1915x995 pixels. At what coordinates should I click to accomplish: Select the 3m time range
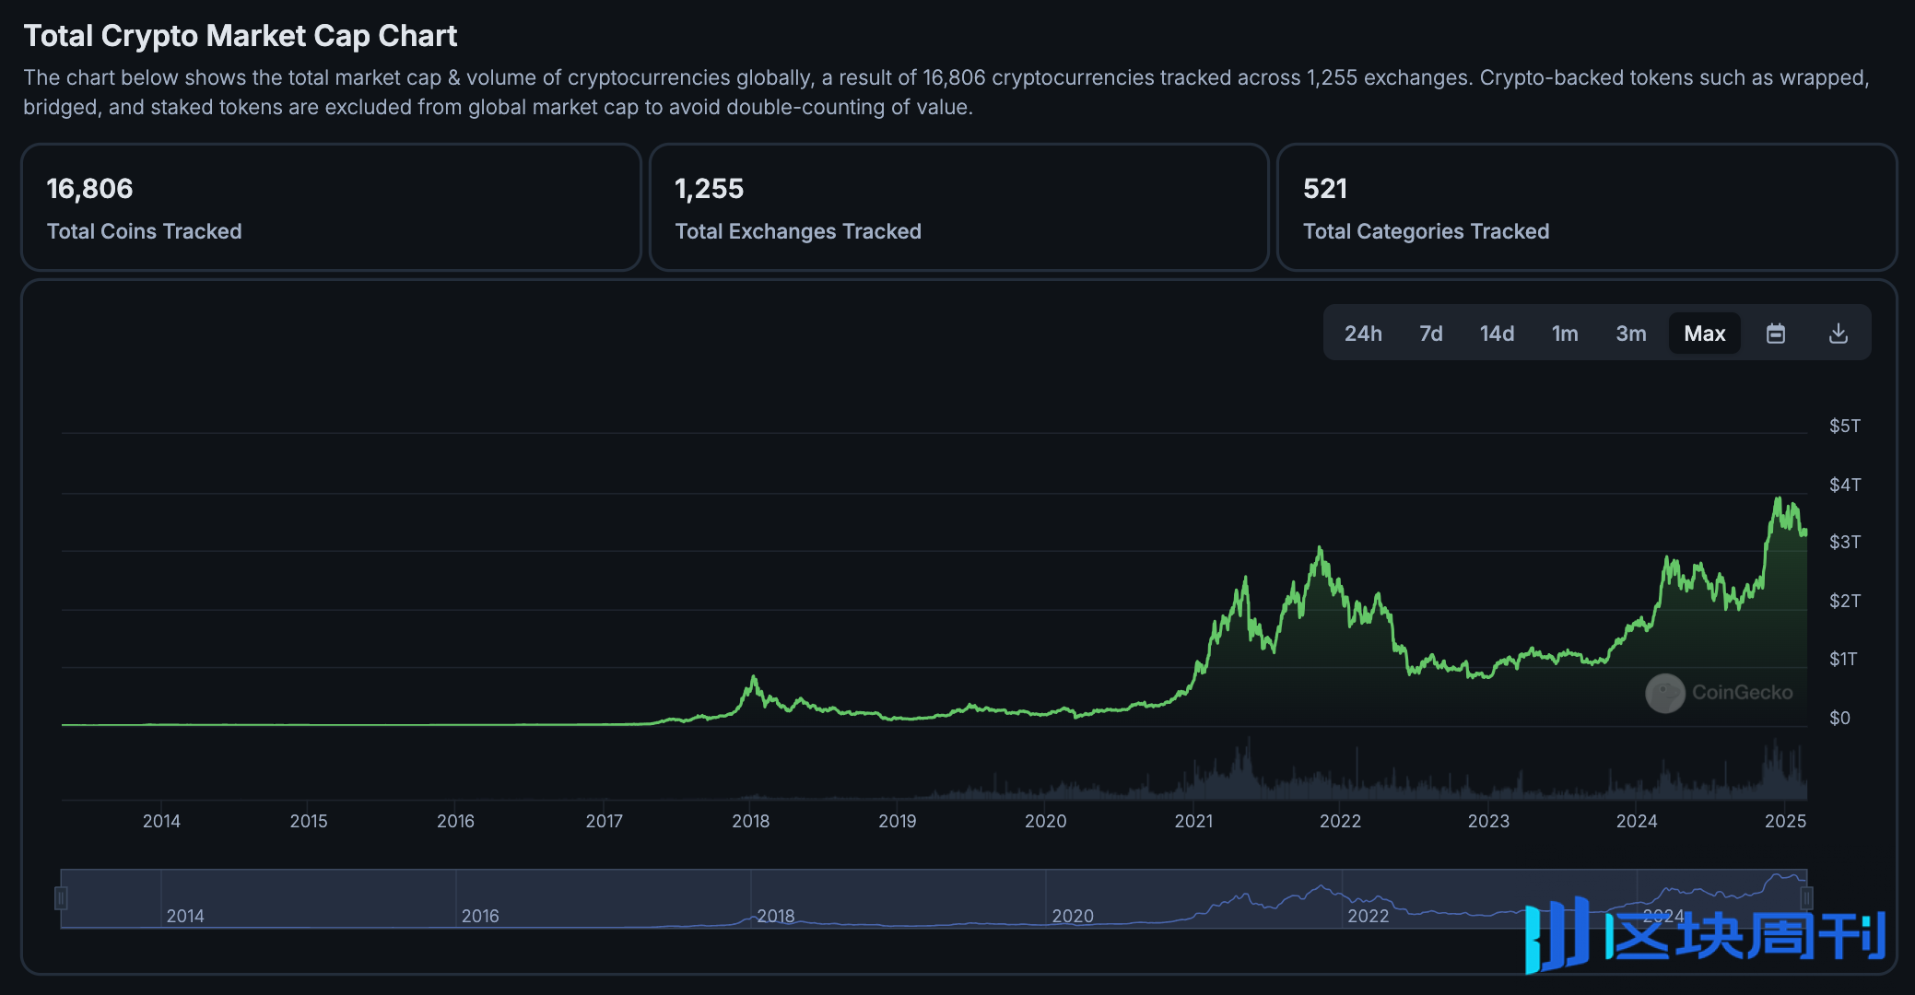point(1630,334)
